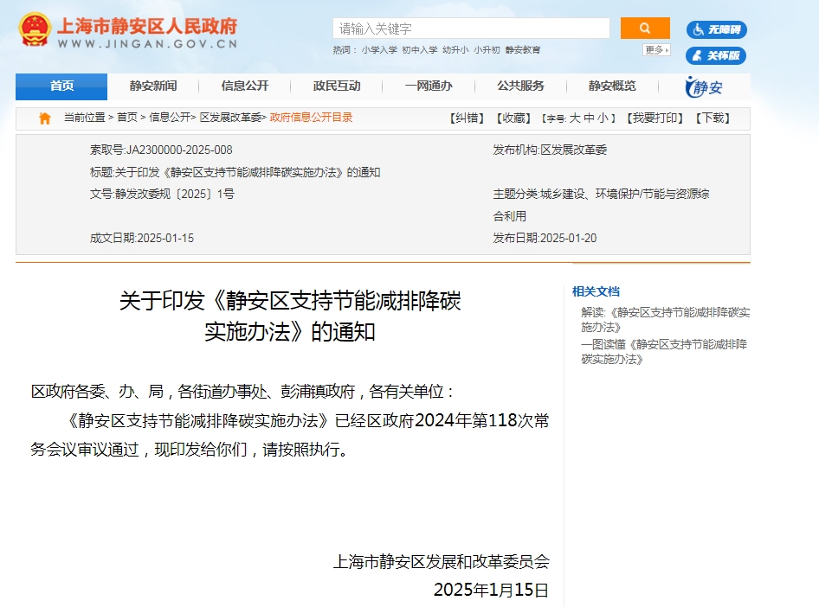
Task: Open the 无障碍 accessibility mode button
Action: (x=716, y=29)
